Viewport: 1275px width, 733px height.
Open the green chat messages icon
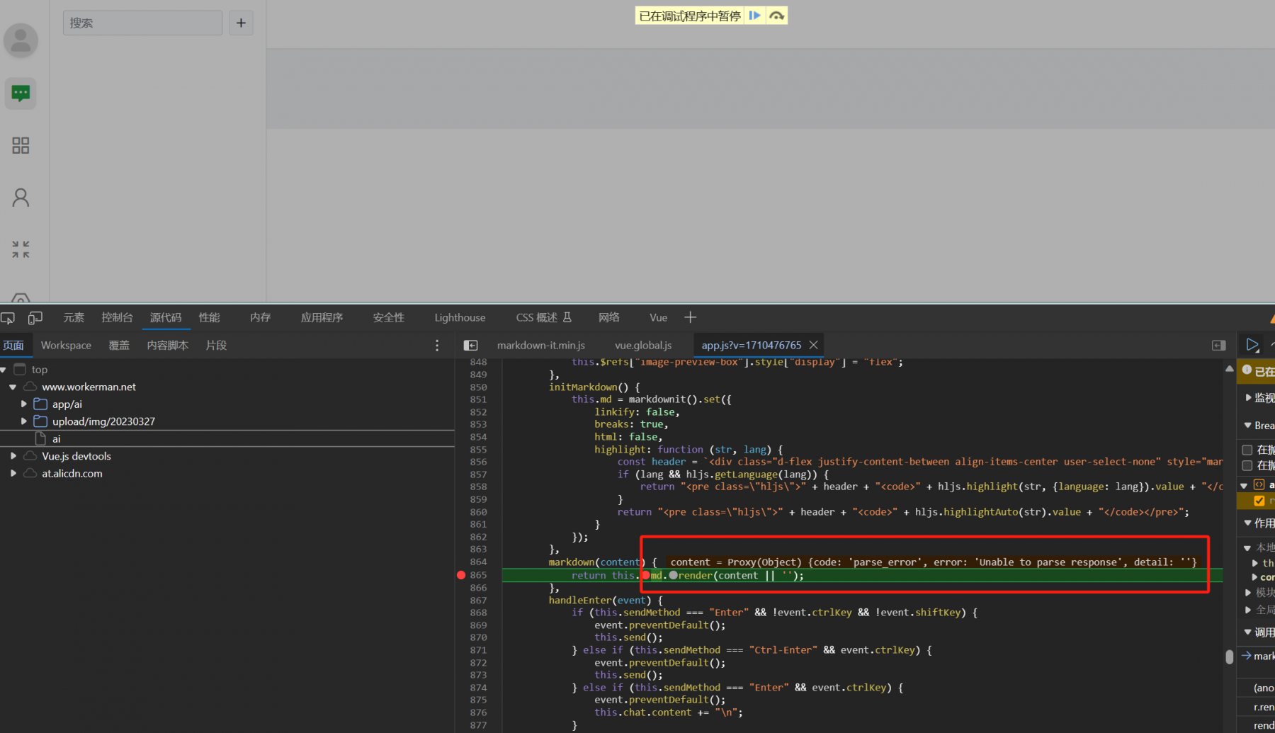tap(21, 93)
